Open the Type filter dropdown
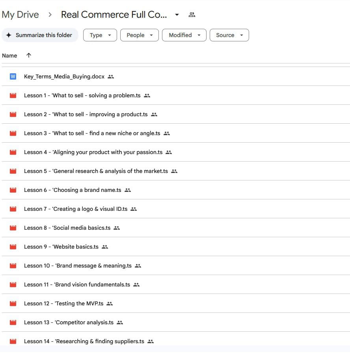Screen dimensions: 350x357 click(100, 35)
